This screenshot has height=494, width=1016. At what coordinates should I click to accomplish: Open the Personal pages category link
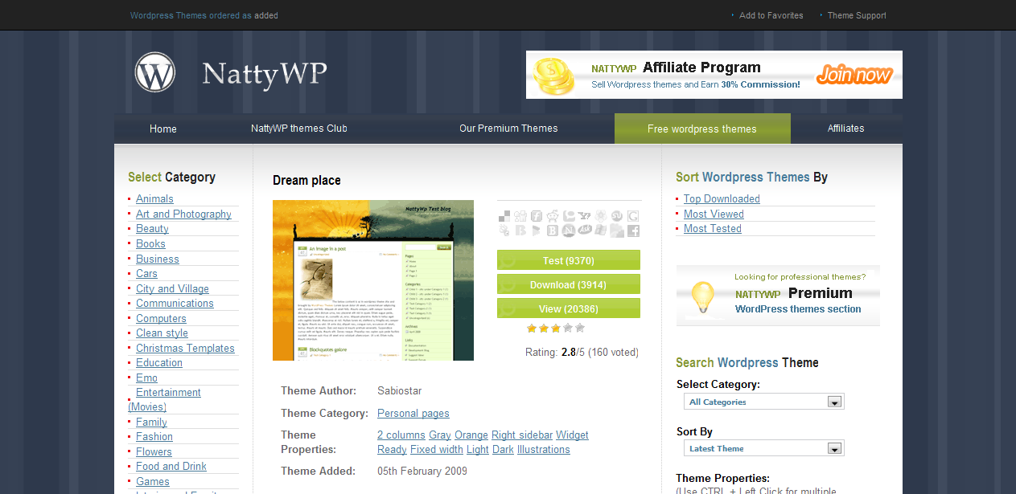point(413,413)
